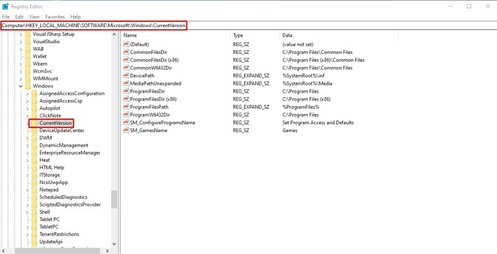The width and height of the screenshot is (497, 254).
Task: Select the ProgramFilesDir value icon
Action: 126,91
